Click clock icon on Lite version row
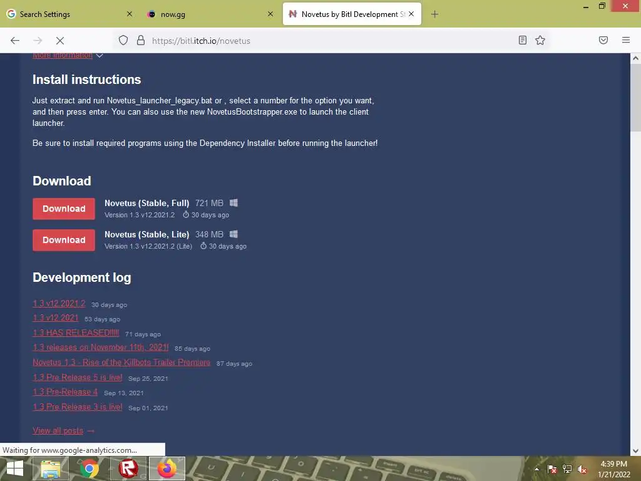 point(203,246)
